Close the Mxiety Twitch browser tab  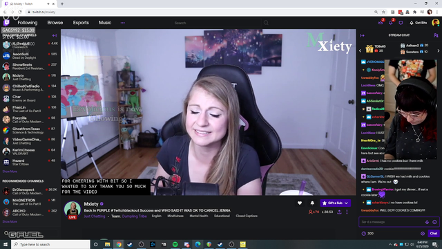tap(53, 4)
